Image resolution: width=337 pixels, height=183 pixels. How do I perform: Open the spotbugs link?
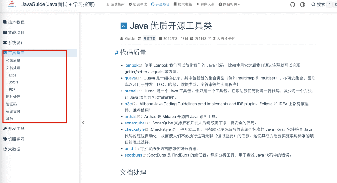click(x=134, y=155)
